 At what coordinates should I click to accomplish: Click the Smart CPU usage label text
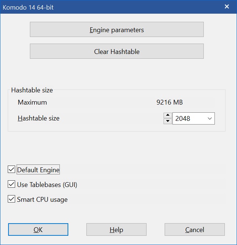(42, 200)
